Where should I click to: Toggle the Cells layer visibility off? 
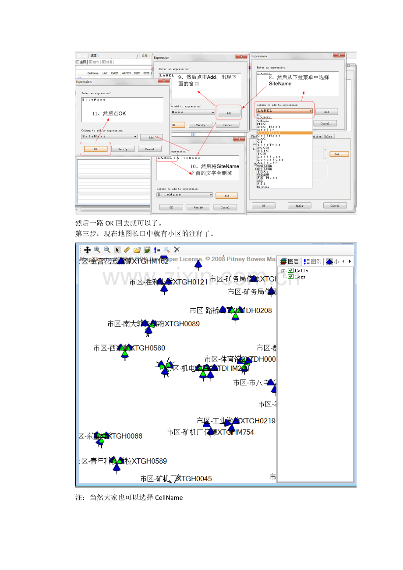(291, 271)
